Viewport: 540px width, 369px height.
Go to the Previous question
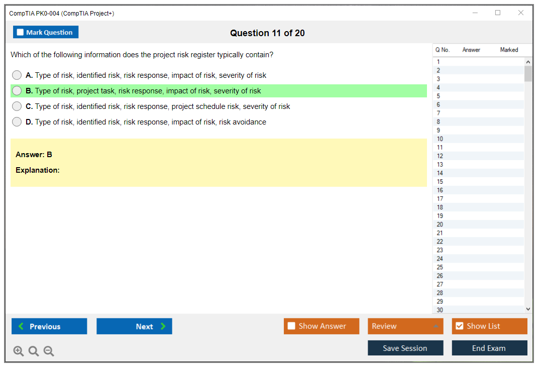[x=49, y=326]
